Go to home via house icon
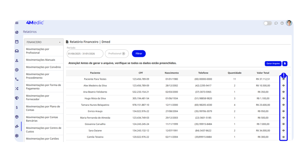 tap(17, 32)
